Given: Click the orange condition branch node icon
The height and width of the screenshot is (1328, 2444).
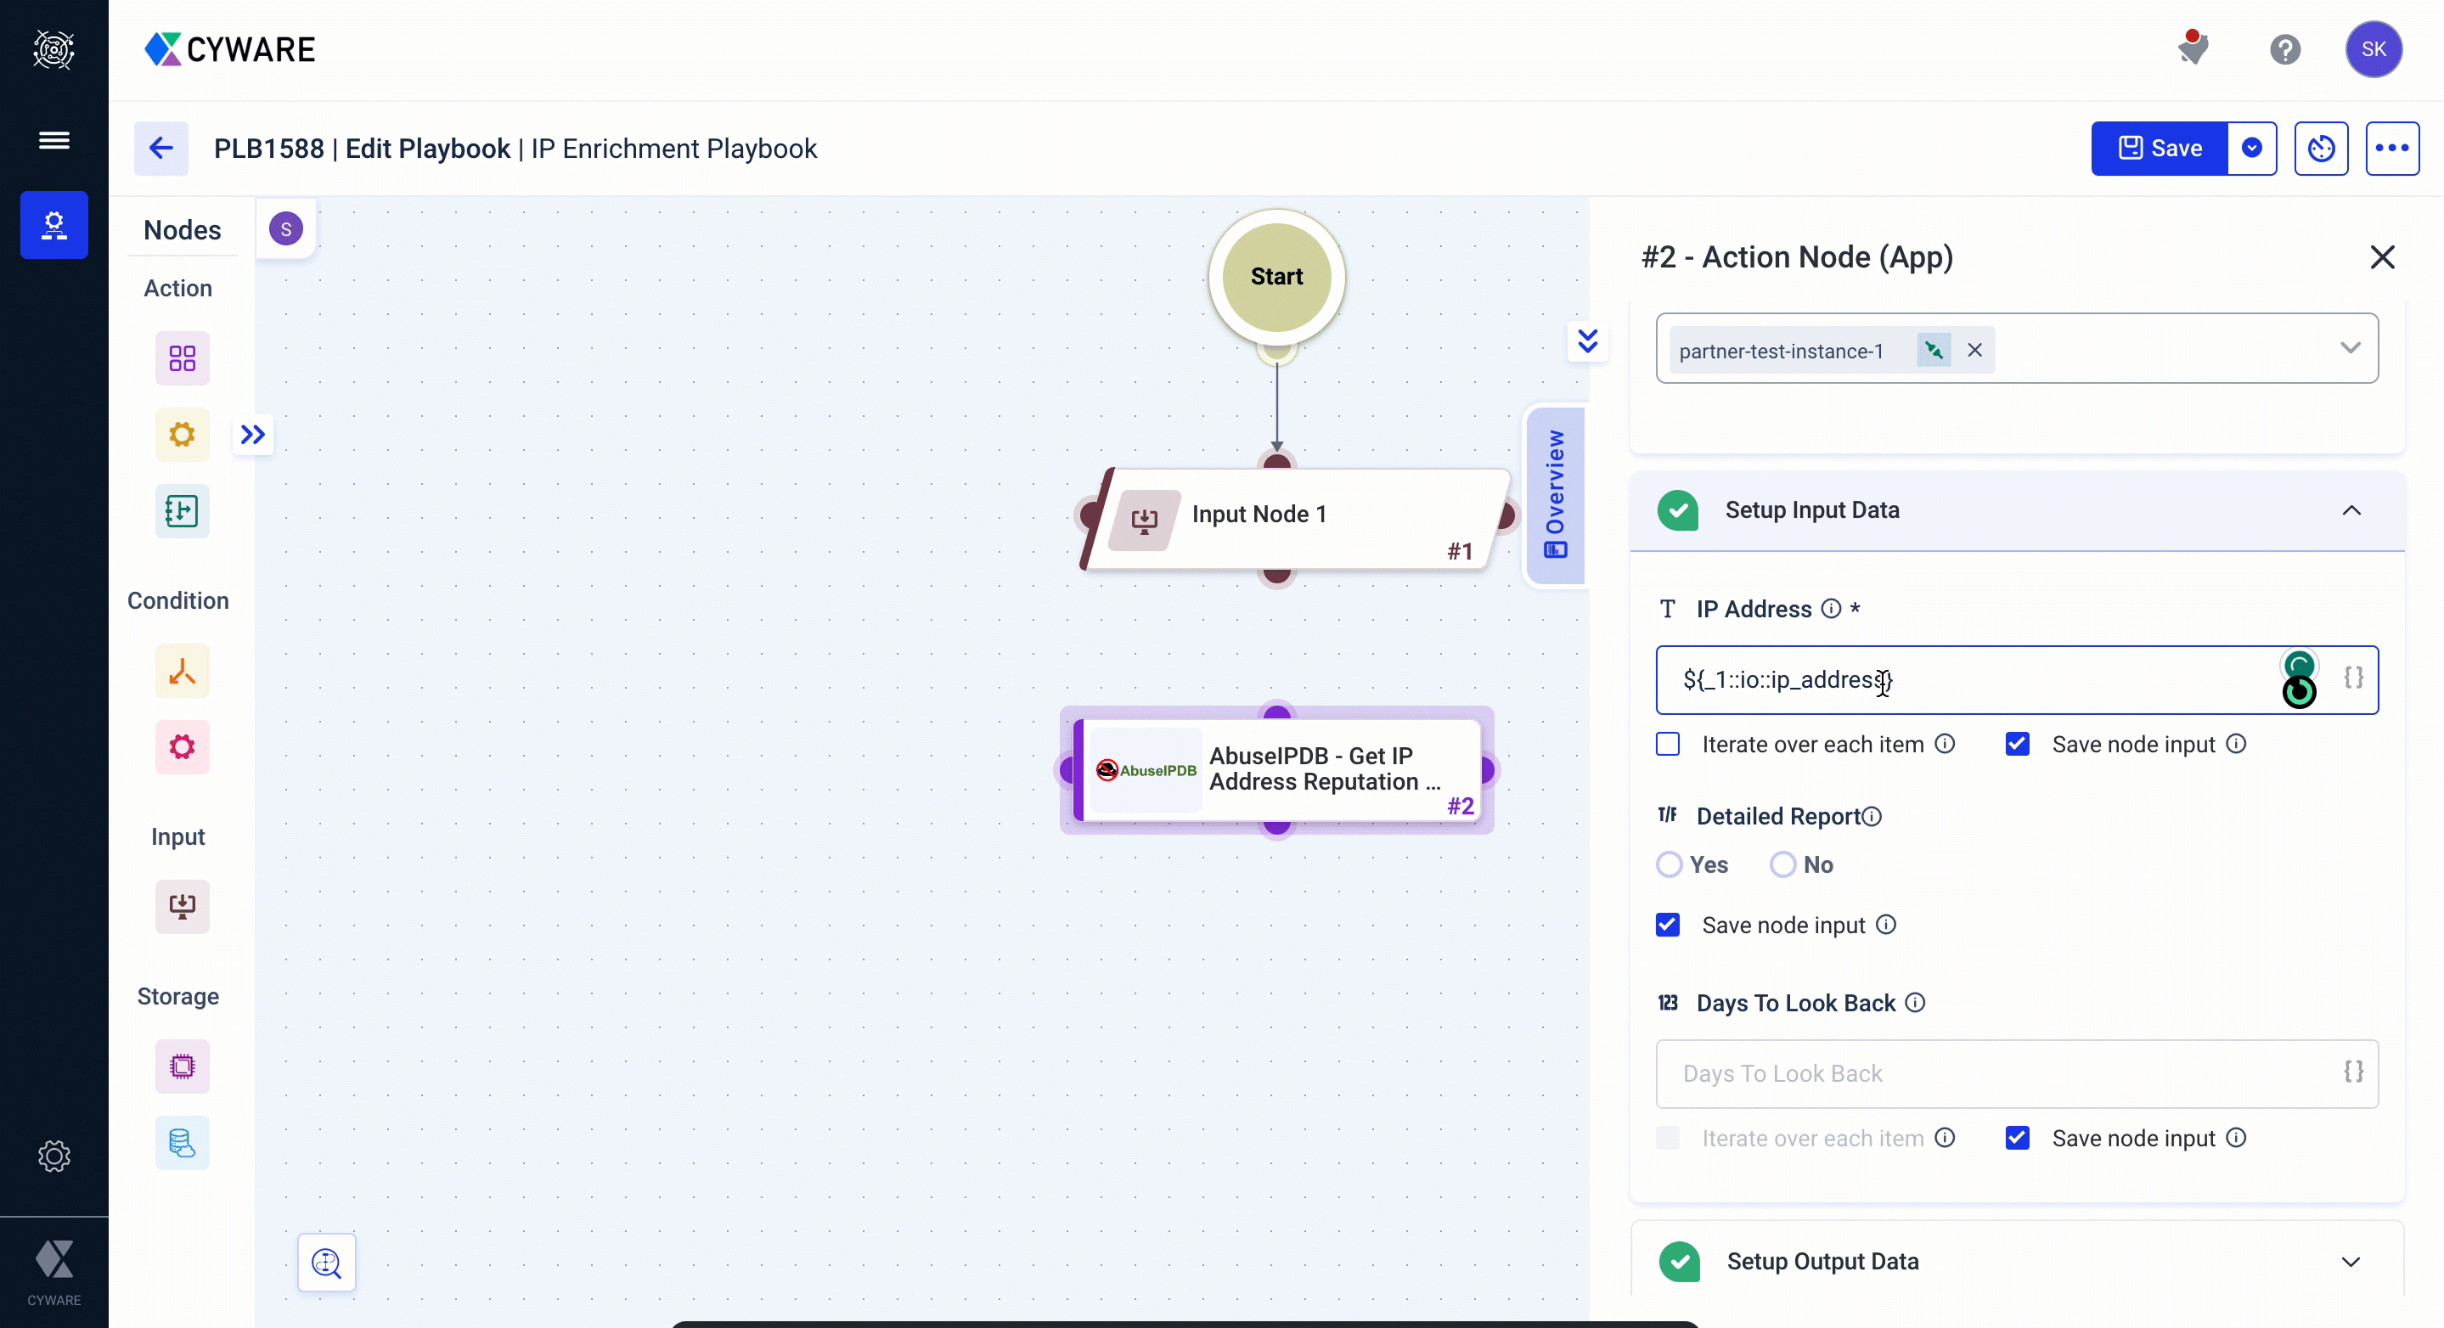Looking at the screenshot, I should [183, 672].
